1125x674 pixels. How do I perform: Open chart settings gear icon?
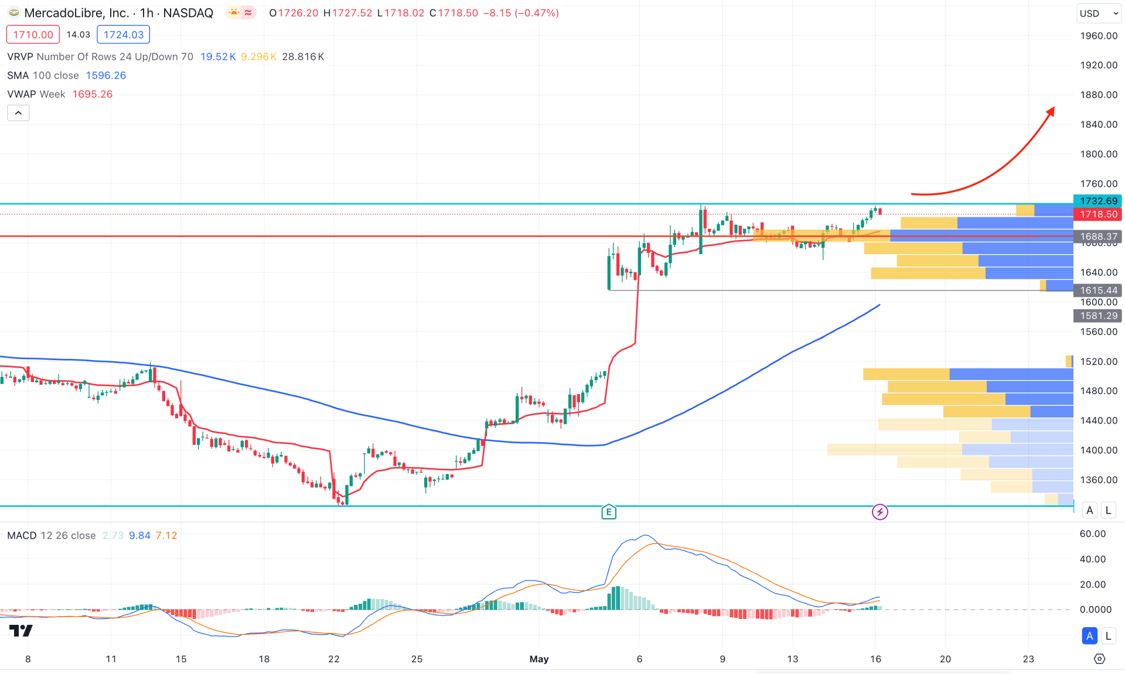(1100, 659)
